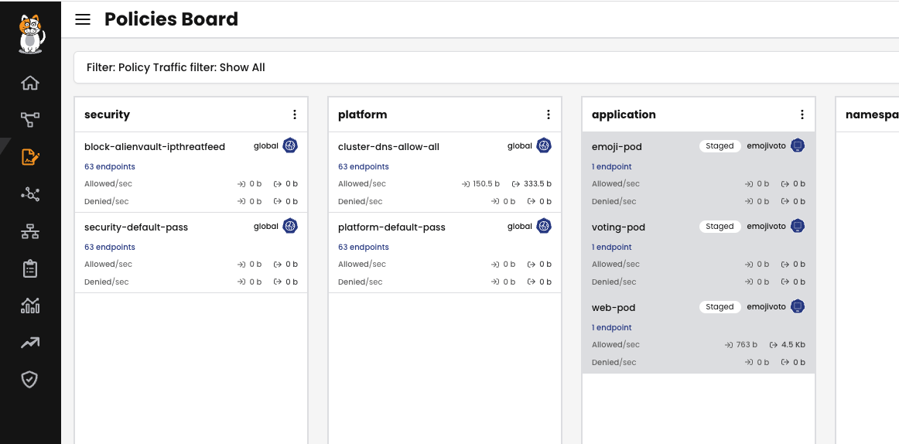Image resolution: width=899 pixels, height=444 pixels.
Task: Open the network topology sidebar icon
Action: (x=30, y=231)
